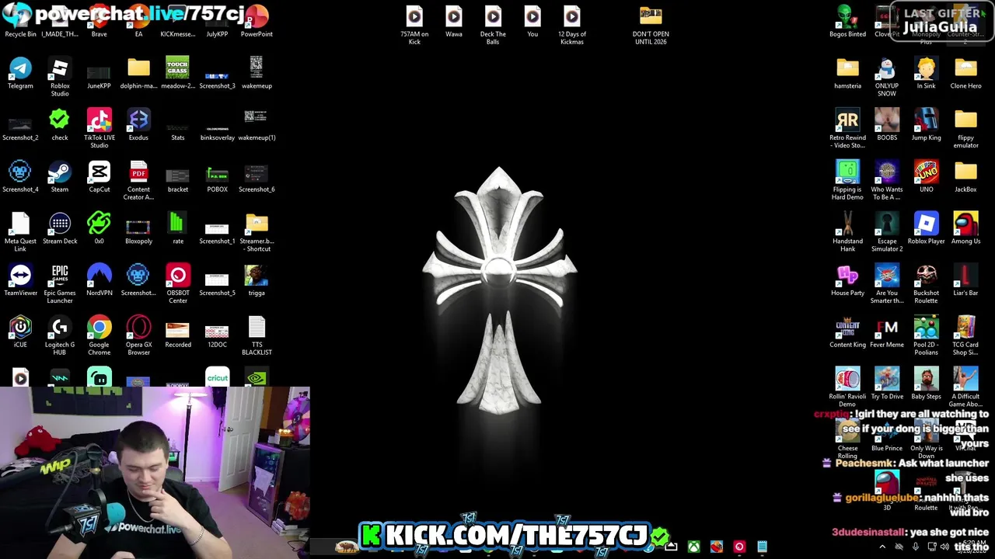Select the 0x0 green icon
This screenshot has width=995, height=559.
point(99,227)
